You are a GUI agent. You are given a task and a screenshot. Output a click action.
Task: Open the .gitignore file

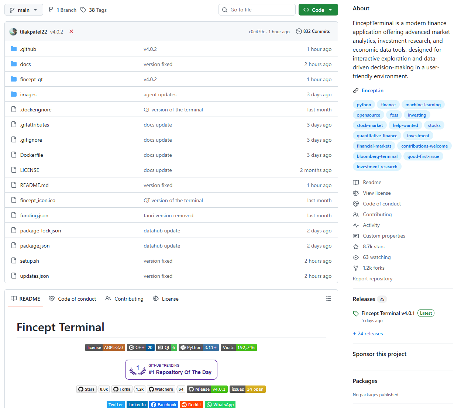tap(31, 140)
